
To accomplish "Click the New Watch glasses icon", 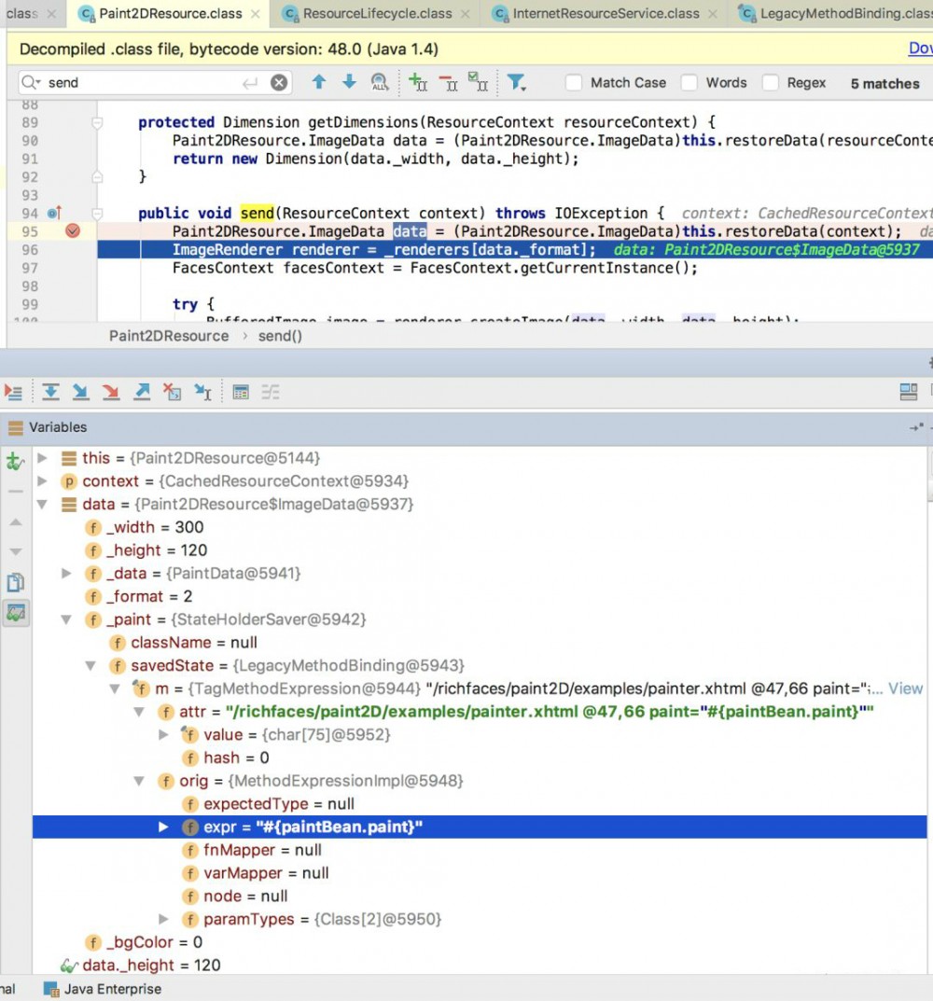I will tap(16, 461).
